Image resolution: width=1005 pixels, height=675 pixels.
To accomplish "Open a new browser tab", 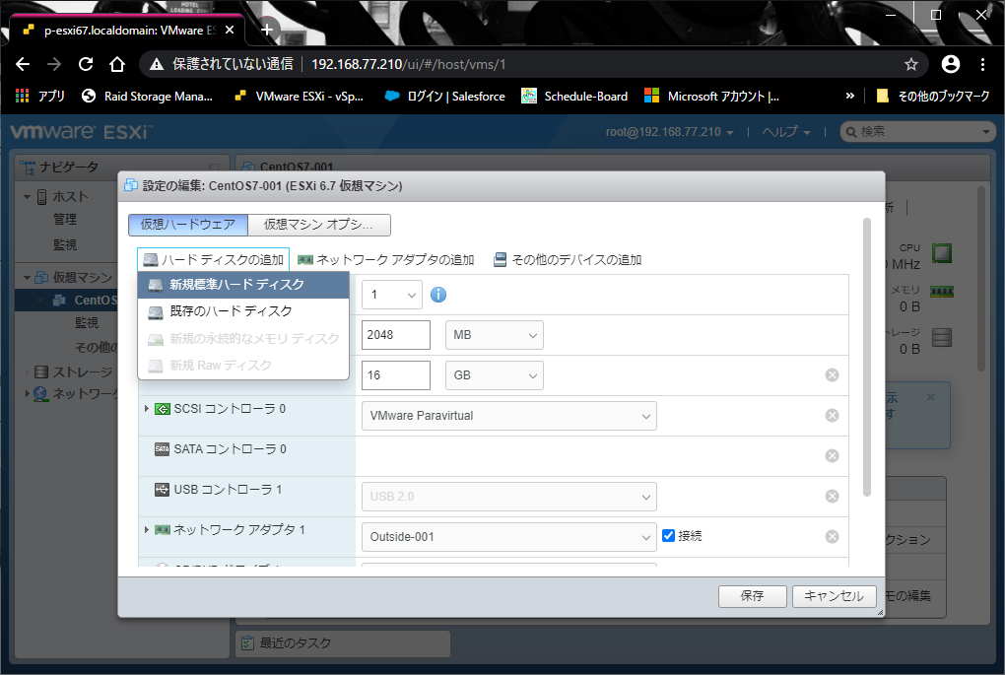I will coord(267,30).
